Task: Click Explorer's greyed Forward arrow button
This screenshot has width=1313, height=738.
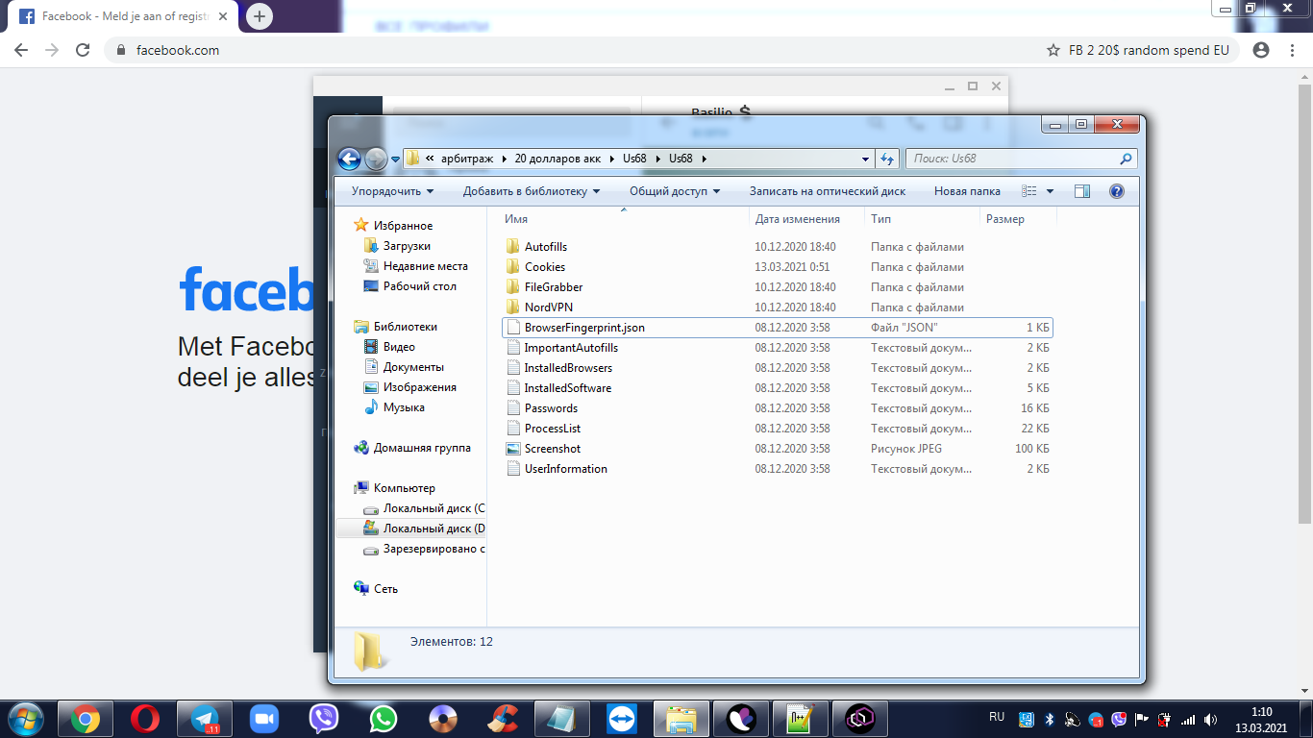Action: (376, 159)
